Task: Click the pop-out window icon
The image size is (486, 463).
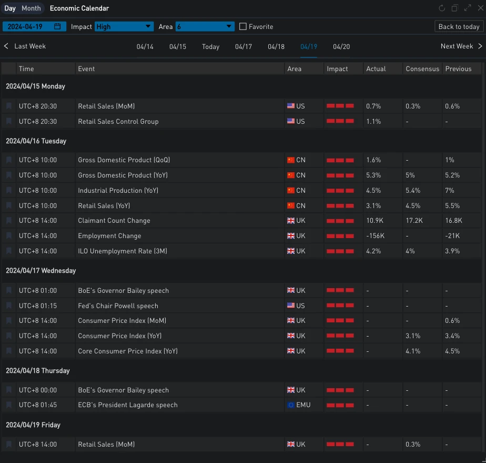Action: tap(455, 8)
